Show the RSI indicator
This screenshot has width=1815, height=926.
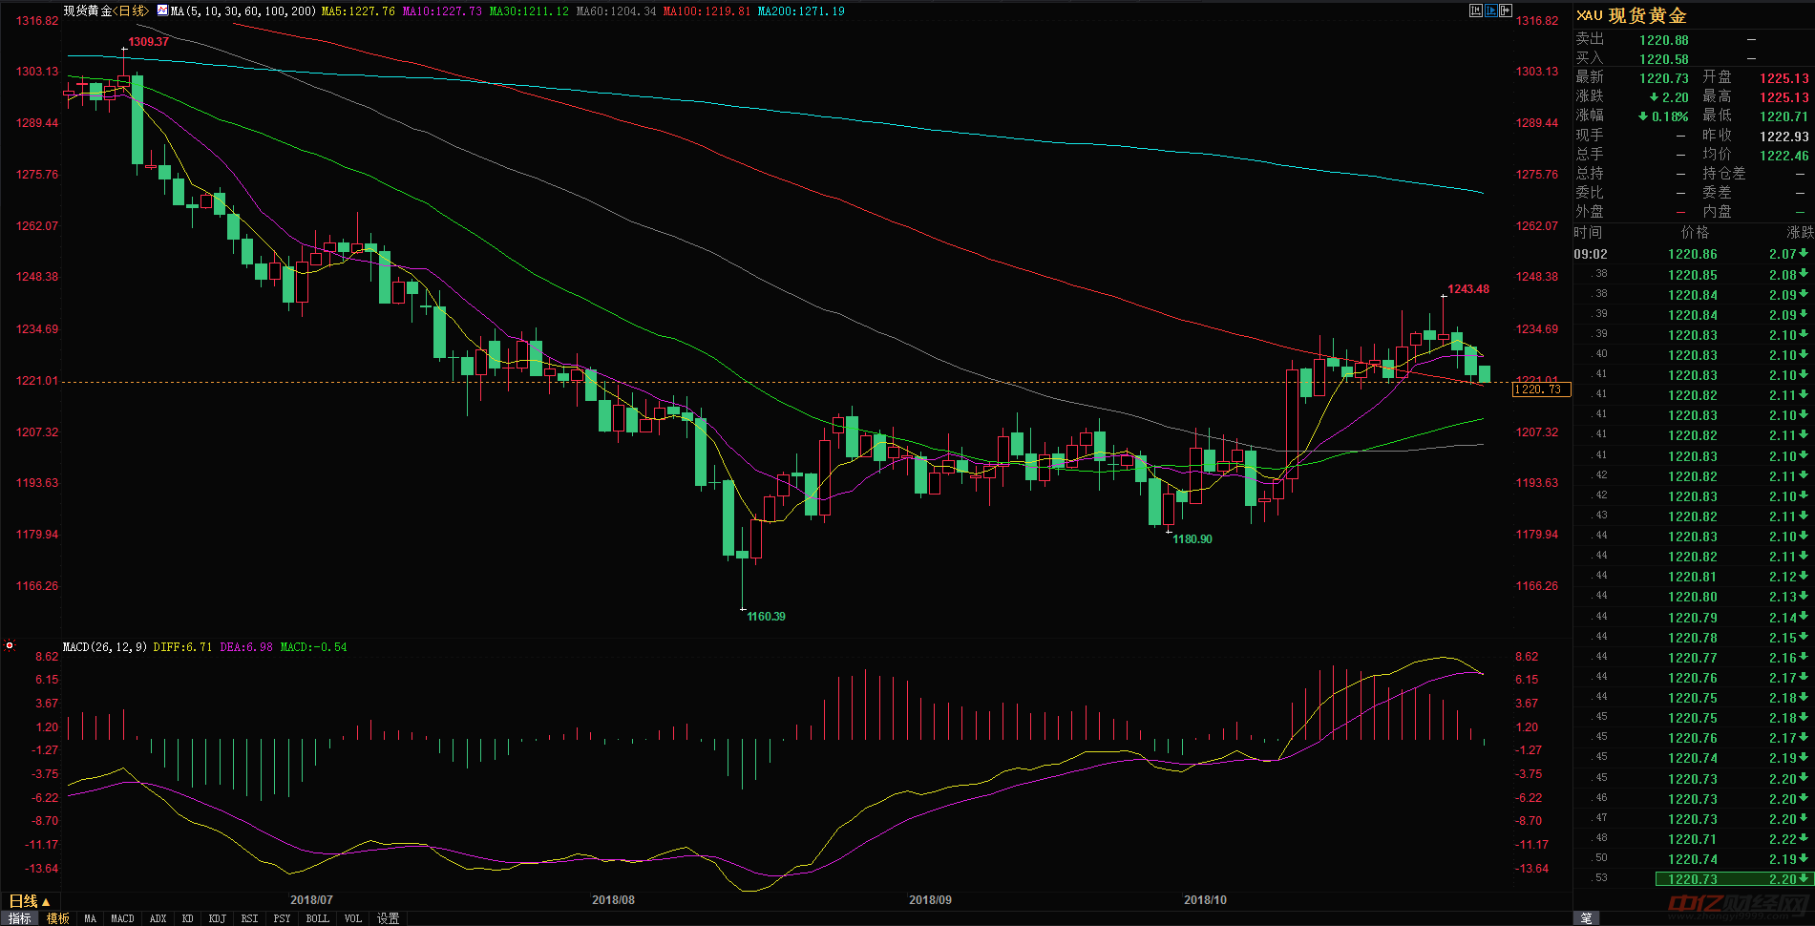pyautogui.click(x=248, y=917)
